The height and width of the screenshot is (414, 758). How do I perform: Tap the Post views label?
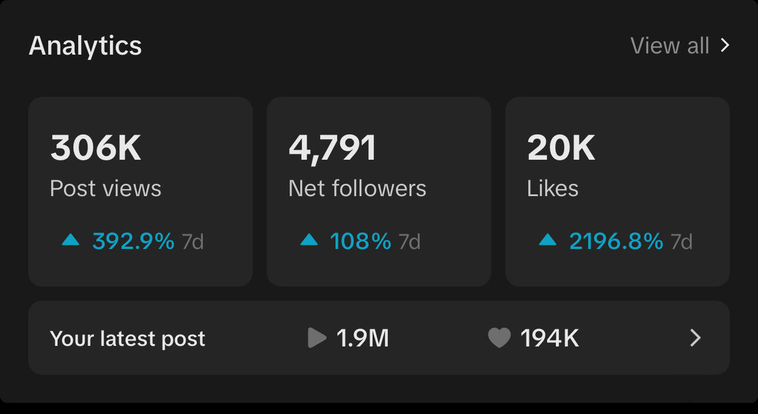106,189
